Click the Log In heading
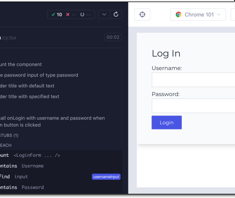235x198 pixels. (166, 53)
